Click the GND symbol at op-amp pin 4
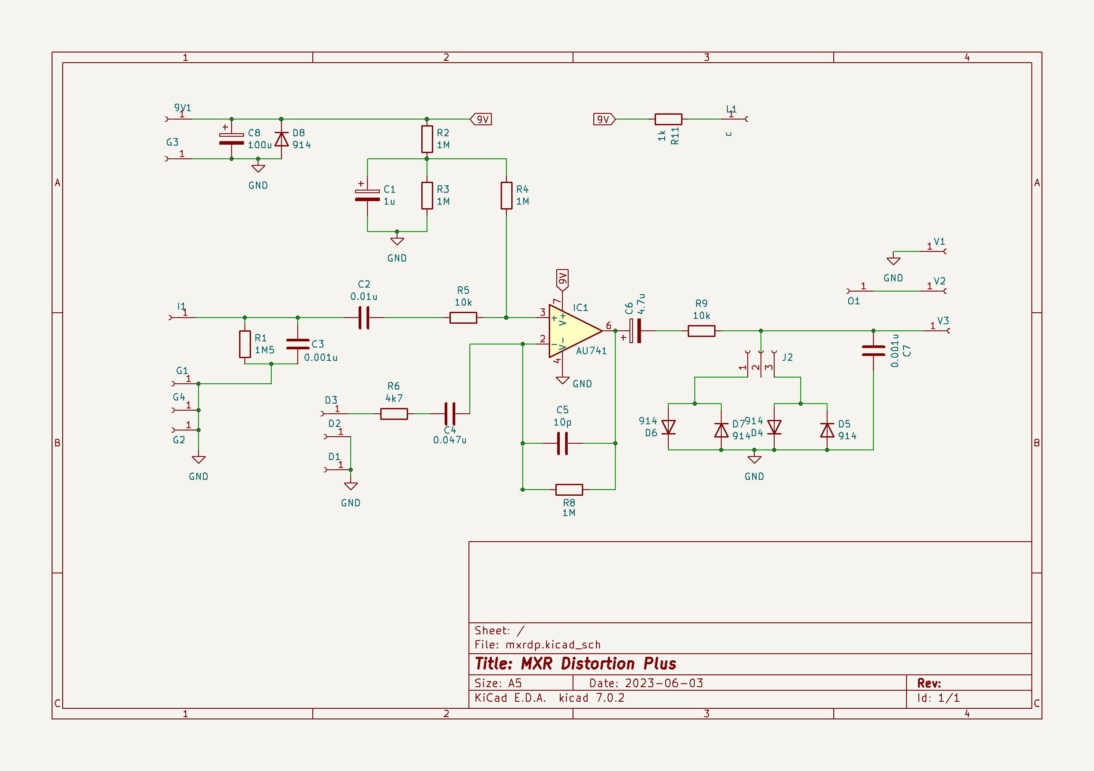1094x771 pixels. pyautogui.click(x=562, y=380)
